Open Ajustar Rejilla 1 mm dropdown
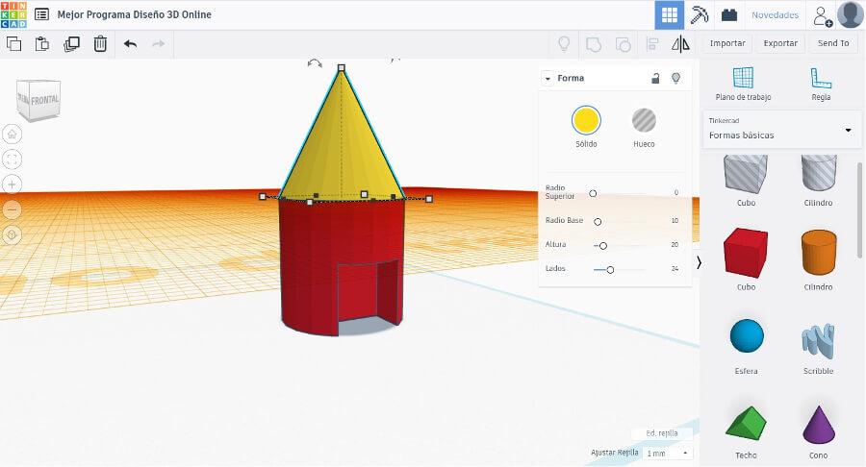This screenshot has width=866, height=467. click(x=669, y=453)
